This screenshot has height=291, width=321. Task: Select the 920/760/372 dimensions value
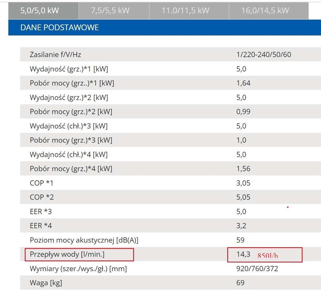[x=257, y=269]
